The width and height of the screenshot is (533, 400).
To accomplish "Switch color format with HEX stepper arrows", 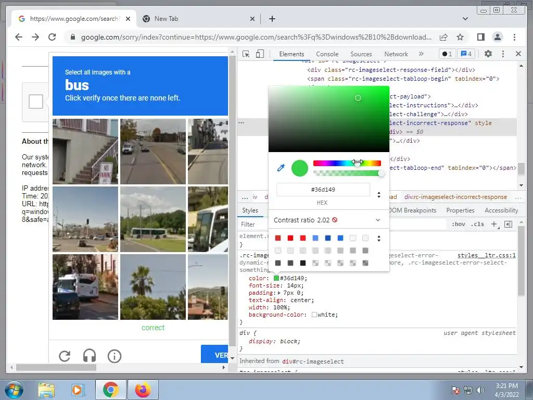I will click(x=379, y=195).
